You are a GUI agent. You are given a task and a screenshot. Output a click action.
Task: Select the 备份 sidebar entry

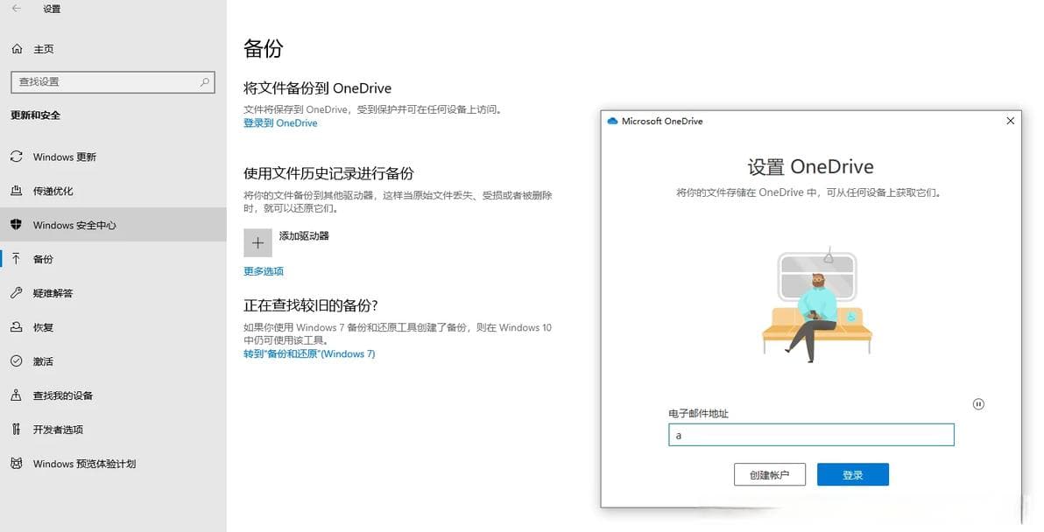[x=113, y=259]
